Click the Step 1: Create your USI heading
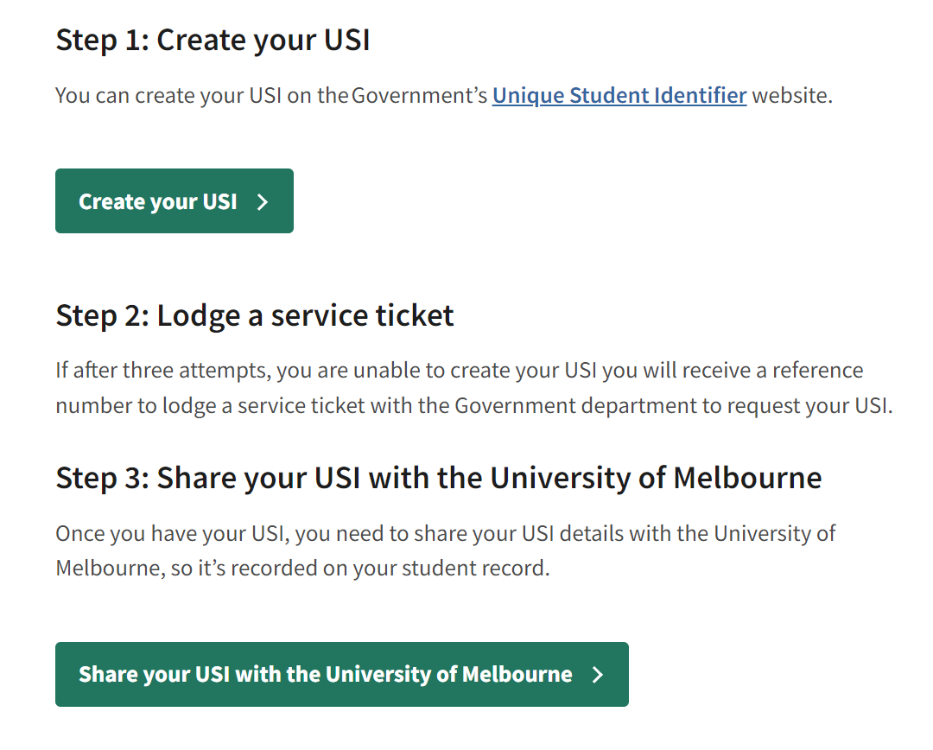The image size is (933, 750). (x=213, y=41)
